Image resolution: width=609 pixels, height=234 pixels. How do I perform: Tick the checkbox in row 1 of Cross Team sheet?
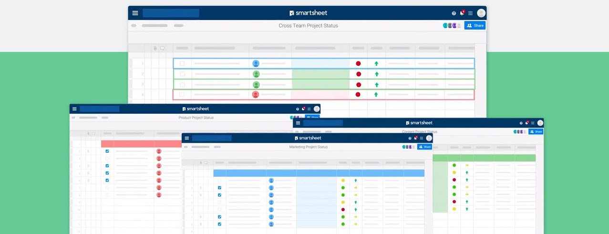click(182, 64)
